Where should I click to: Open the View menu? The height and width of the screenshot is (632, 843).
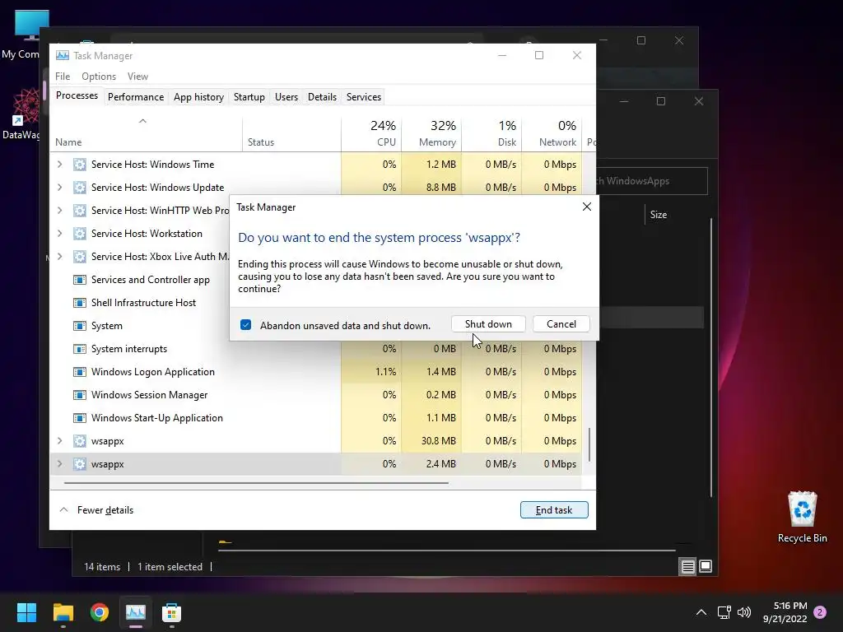[x=137, y=77]
